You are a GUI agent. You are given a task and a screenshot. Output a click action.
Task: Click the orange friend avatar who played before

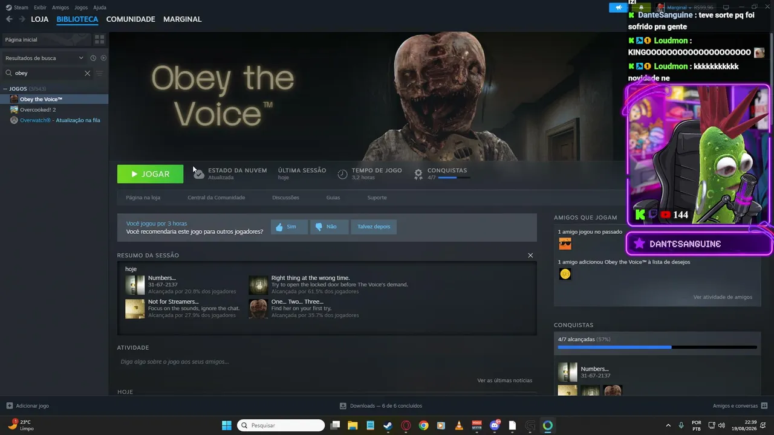[565, 244]
